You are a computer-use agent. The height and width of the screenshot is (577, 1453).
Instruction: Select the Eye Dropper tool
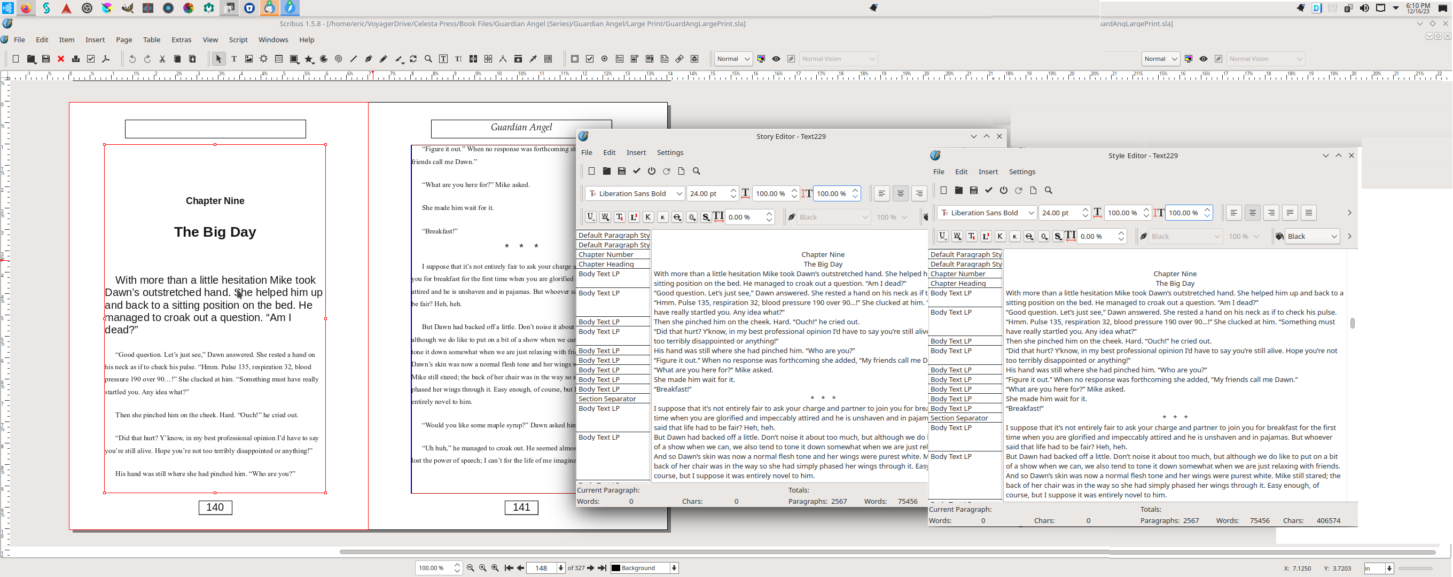tap(533, 59)
